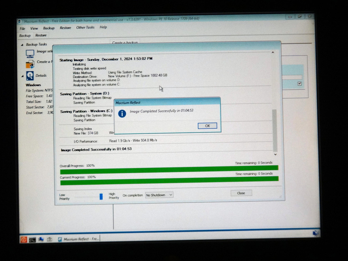Screen dimensions: 348x261
Task: Click the network computers taskbar icon
Action: point(41,239)
